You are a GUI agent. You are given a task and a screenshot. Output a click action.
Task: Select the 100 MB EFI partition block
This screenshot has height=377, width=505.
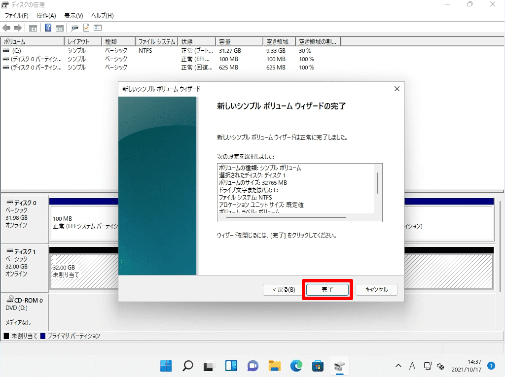pos(85,222)
